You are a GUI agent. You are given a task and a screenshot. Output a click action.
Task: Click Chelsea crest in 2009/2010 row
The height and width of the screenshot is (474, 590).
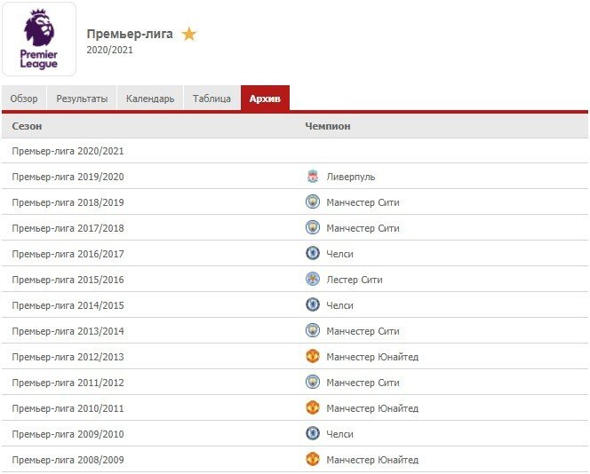click(x=312, y=434)
